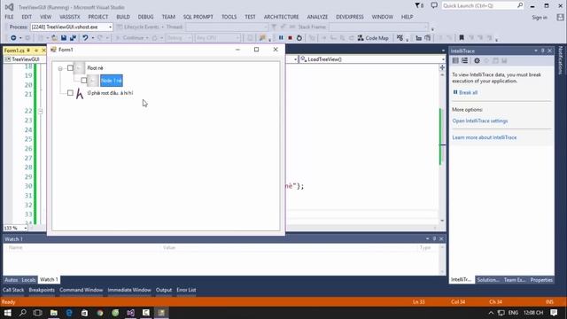Click the Open File folder icon
Image resolution: width=567 pixels, height=319 pixels.
tap(54, 37)
